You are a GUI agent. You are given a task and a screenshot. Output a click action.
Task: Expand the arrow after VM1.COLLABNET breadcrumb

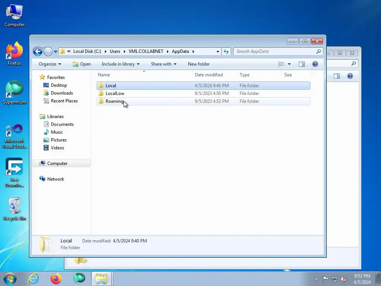pos(168,51)
